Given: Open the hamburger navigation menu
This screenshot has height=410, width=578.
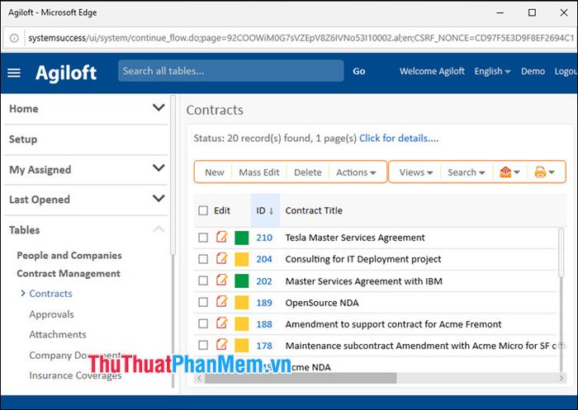Looking at the screenshot, I should [x=14, y=72].
